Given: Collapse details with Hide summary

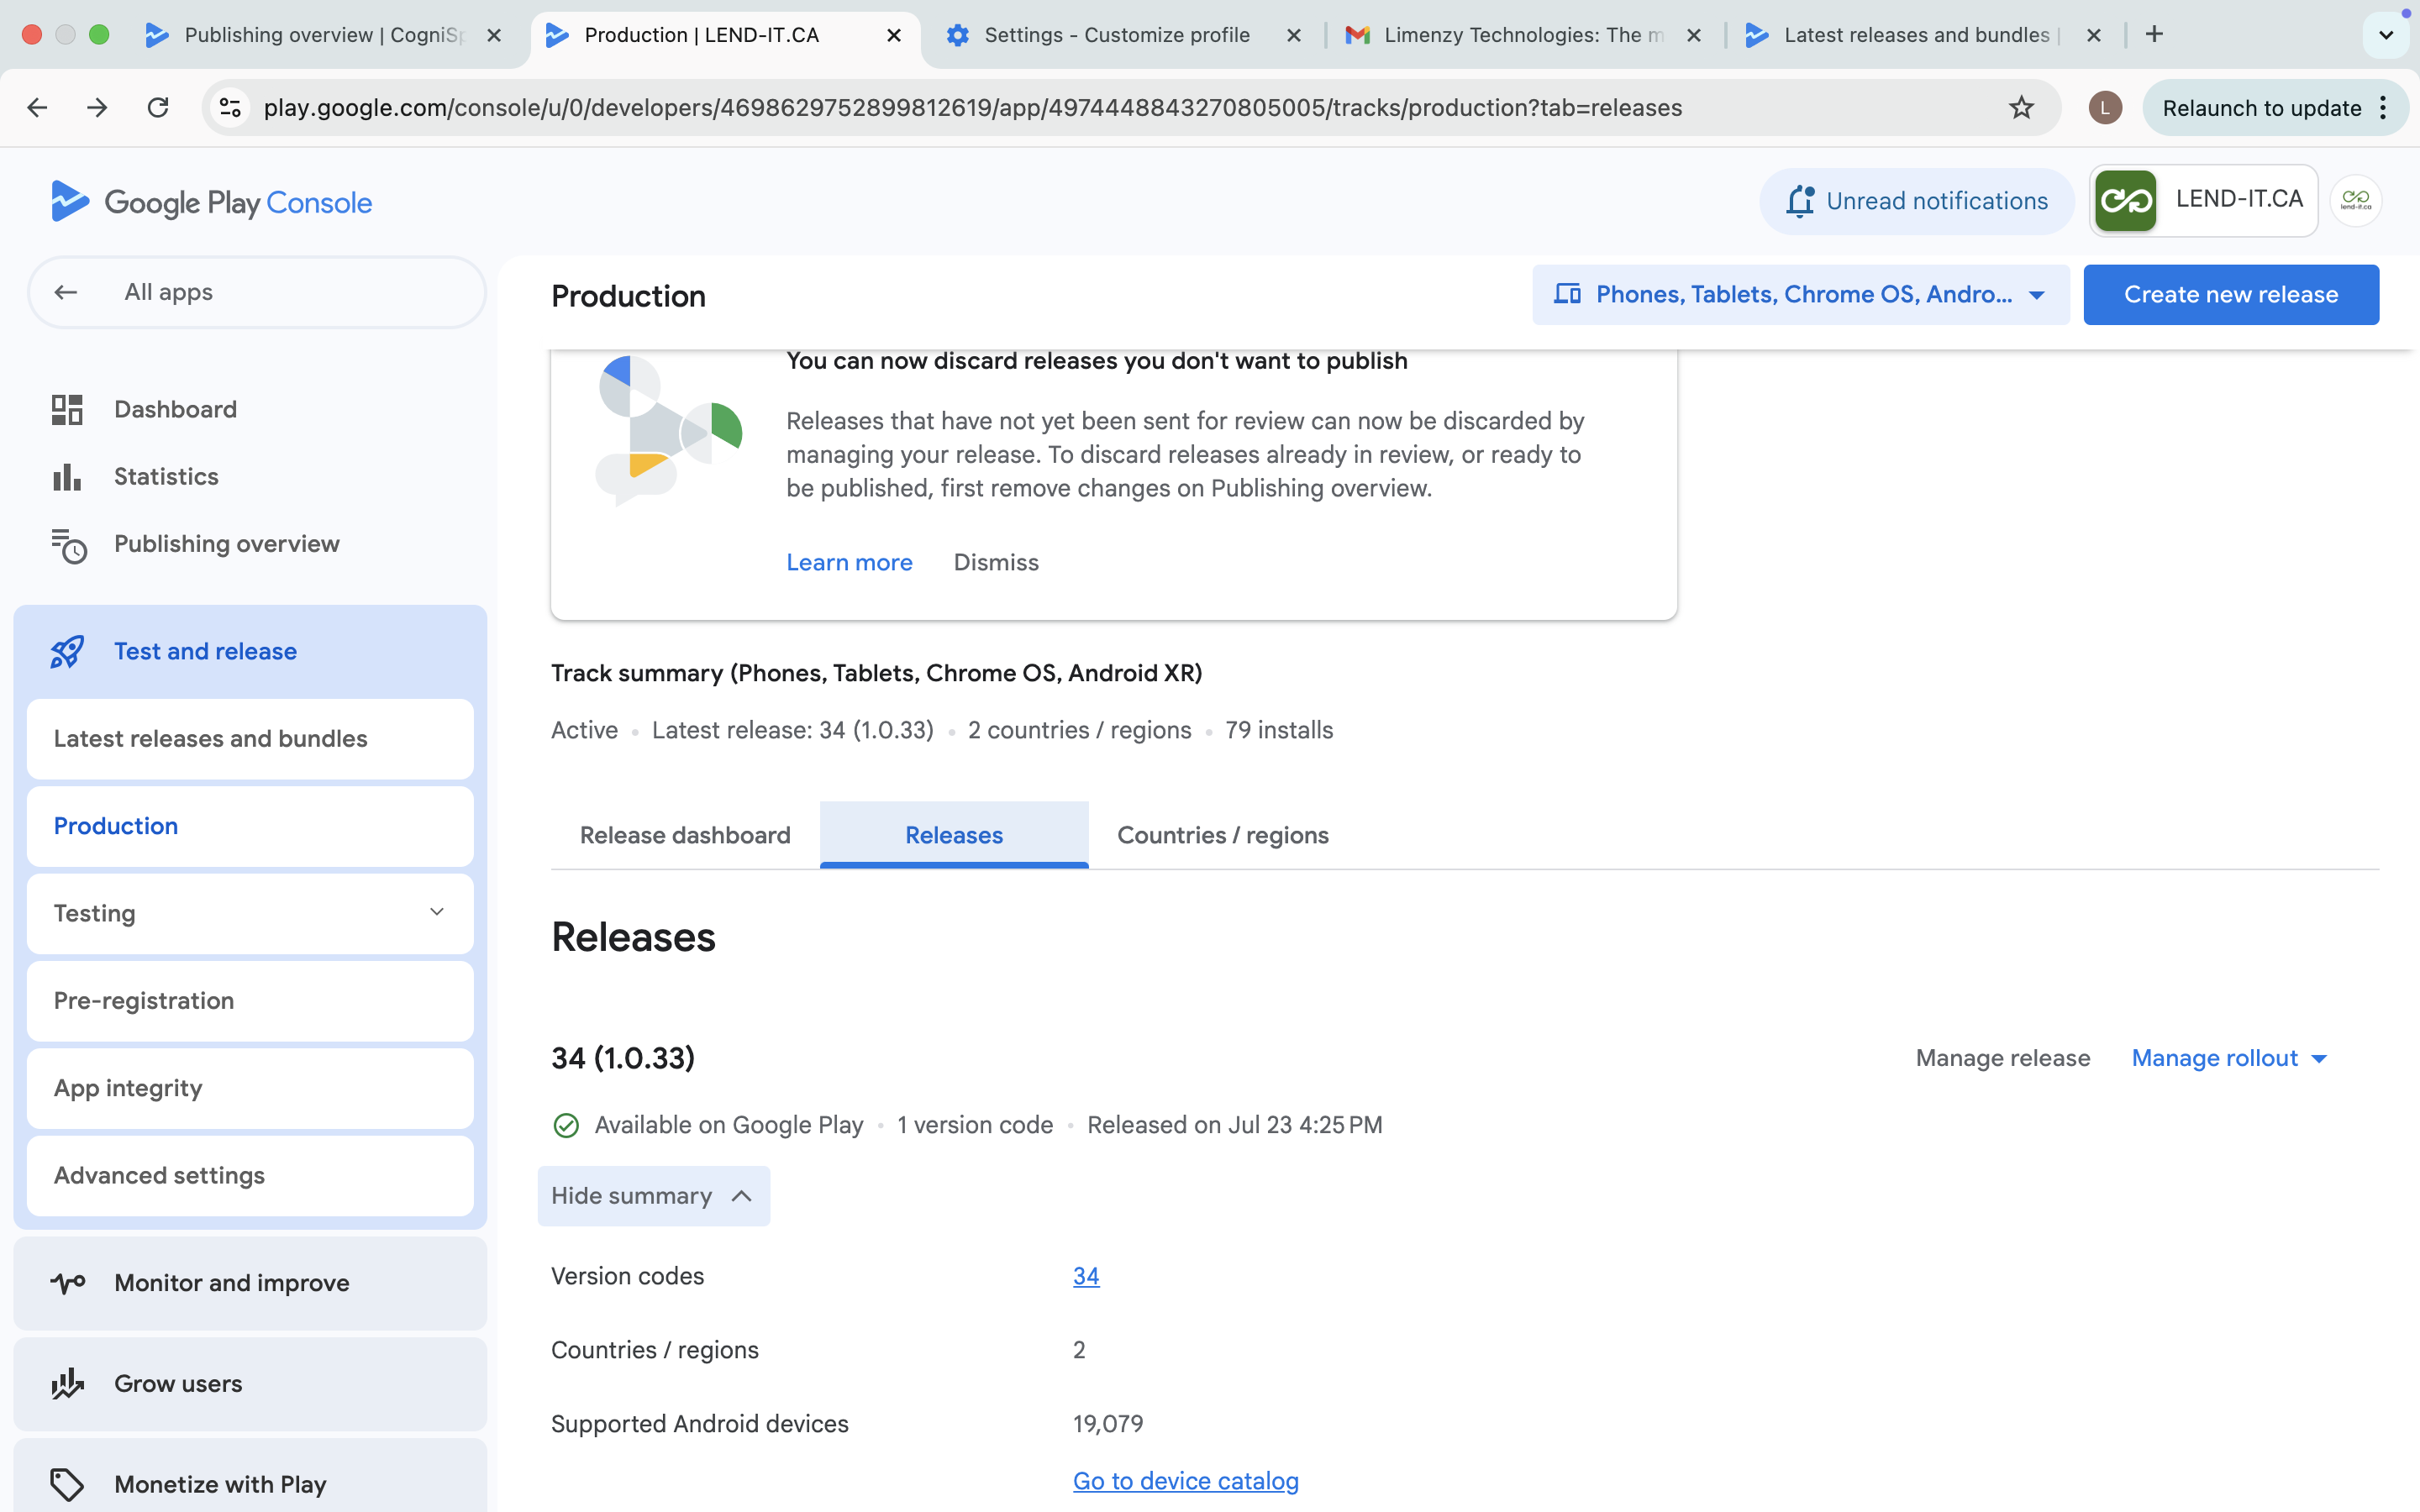Looking at the screenshot, I should (x=653, y=1196).
